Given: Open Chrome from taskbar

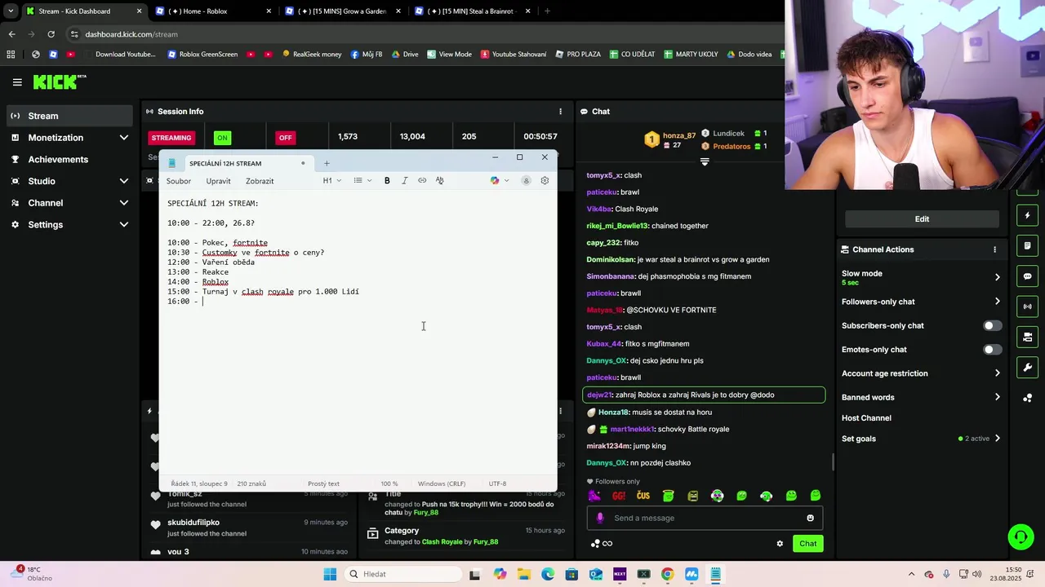Looking at the screenshot, I should [667, 574].
